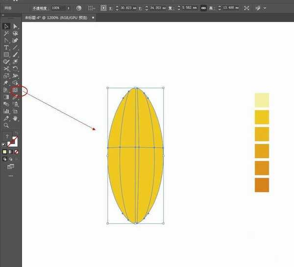
Task: Open the Edit Toolbar three-dots menu
Action: click(11, 175)
